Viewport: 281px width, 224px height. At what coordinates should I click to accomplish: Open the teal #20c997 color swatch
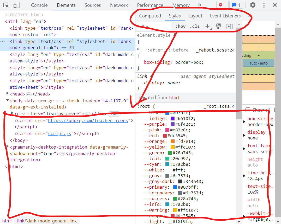coord(167,159)
